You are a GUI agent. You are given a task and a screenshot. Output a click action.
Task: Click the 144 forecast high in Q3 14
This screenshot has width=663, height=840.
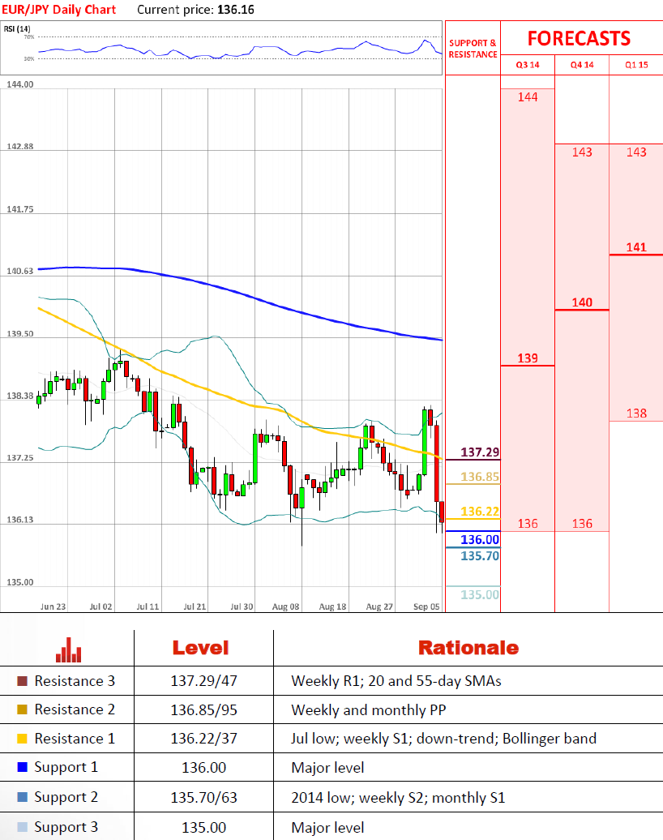[x=528, y=97]
